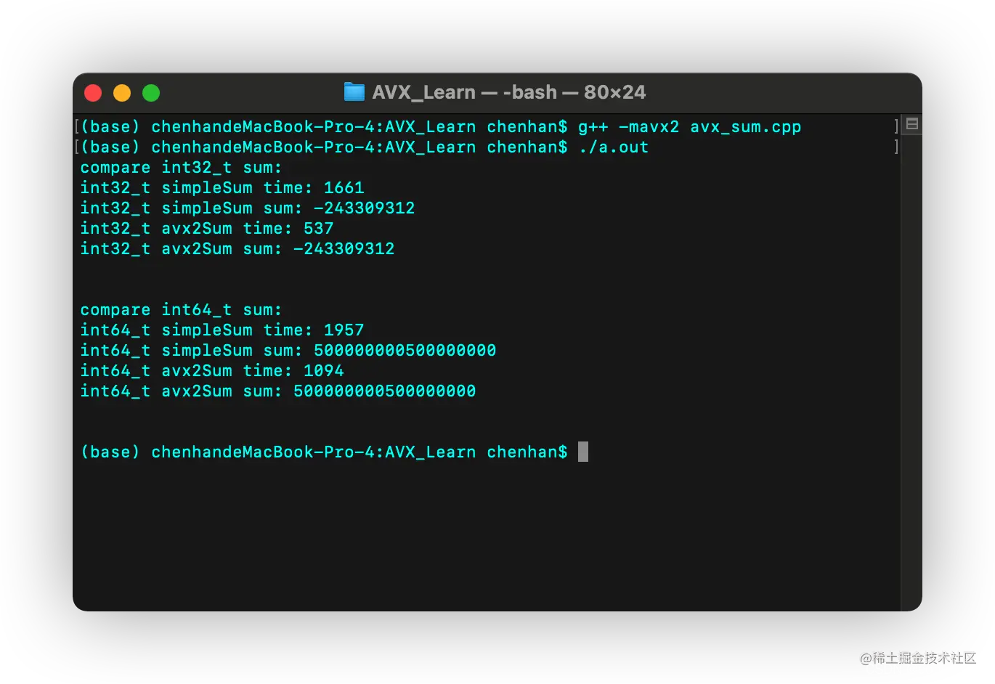Screen dimensions: 995x684
Task: Click the line compare int64_t sum:
Action: (x=181, y=310)
